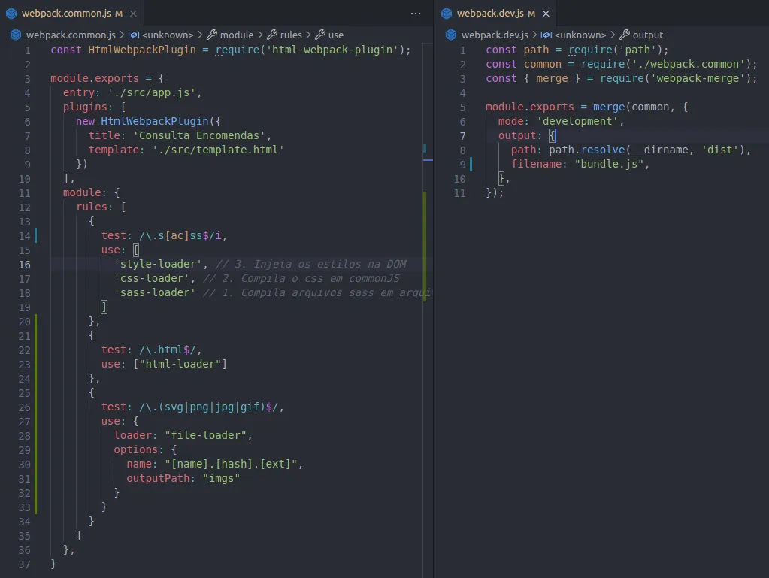Switch to the webpack.common.js tab

click(66, 14)
